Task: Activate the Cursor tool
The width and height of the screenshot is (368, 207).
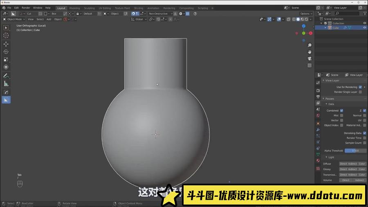Action: (x=6, y=36)
